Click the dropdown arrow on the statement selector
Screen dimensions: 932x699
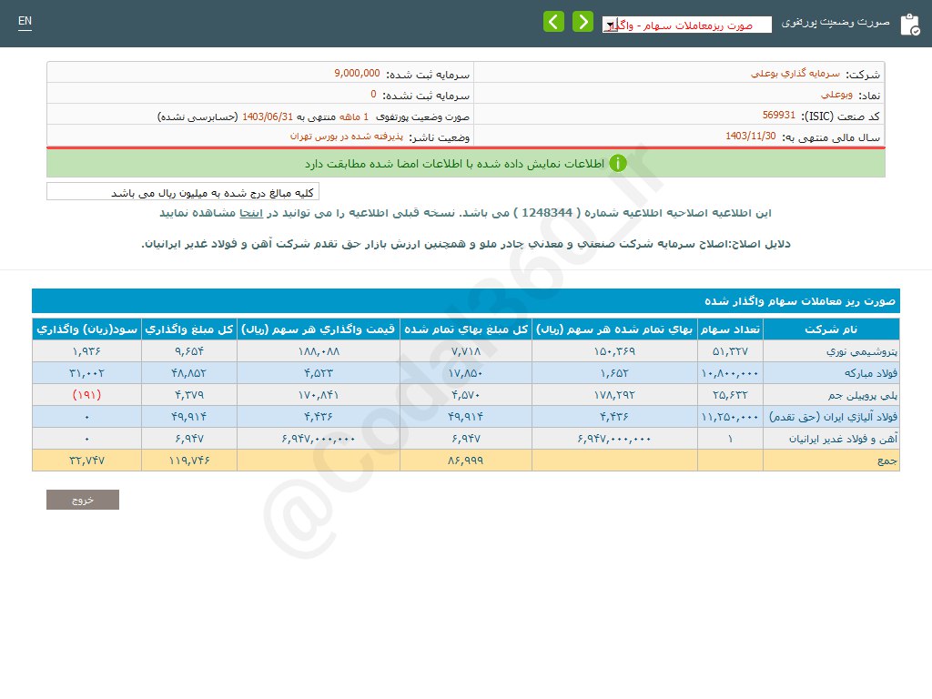(x=610, y=25)
